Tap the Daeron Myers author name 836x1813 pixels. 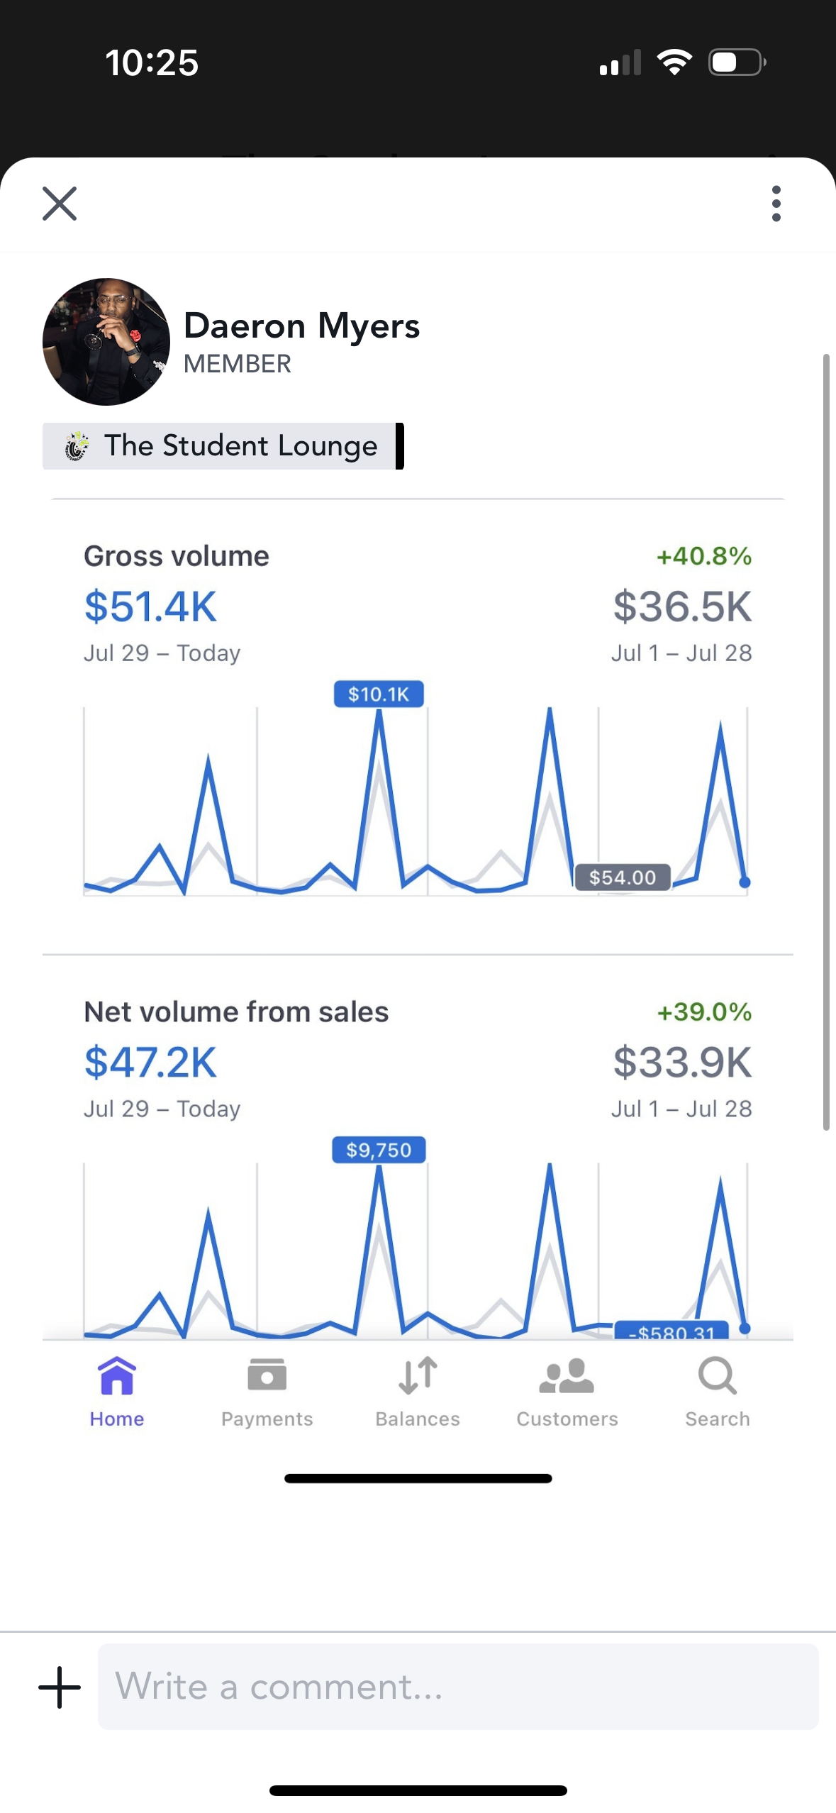coord(301,326)
